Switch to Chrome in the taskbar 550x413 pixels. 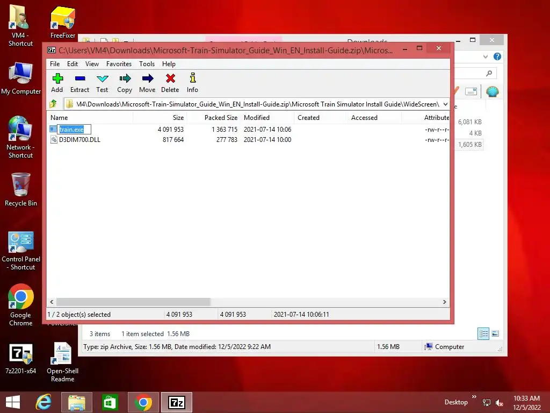click(x=143, y=402)
